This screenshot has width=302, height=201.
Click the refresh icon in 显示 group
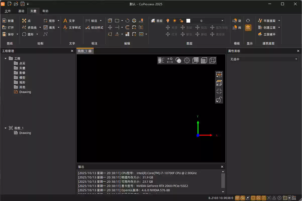point(248,21)
